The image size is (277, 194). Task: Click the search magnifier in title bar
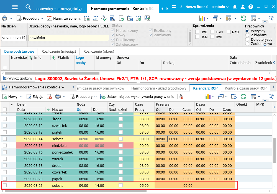click(28, 7)
